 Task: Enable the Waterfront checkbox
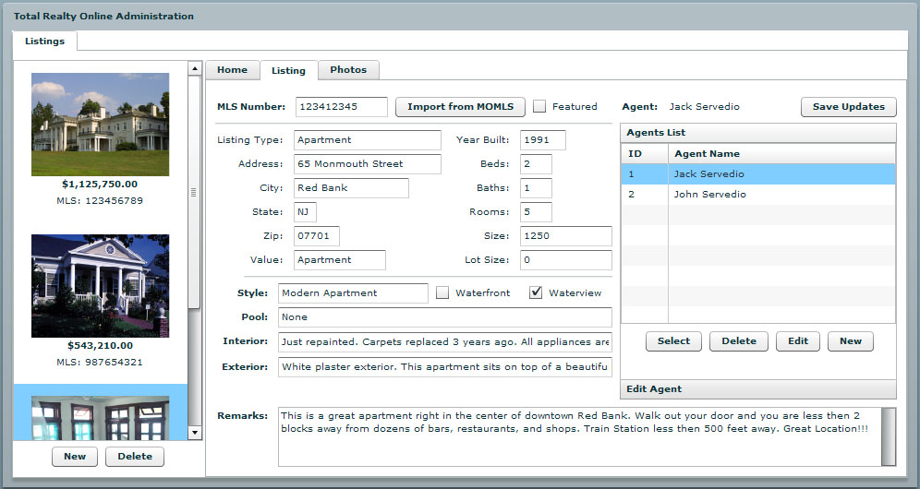(442, 292)
